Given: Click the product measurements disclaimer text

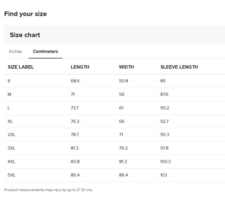Looking at the screenshot, I should coord(48,190).
